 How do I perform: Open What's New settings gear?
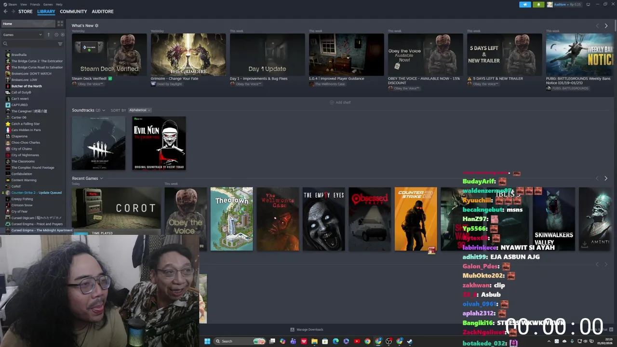tap(96, 26)
